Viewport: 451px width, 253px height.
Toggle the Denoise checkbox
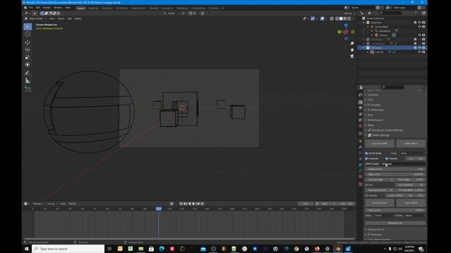click(366, 195)
